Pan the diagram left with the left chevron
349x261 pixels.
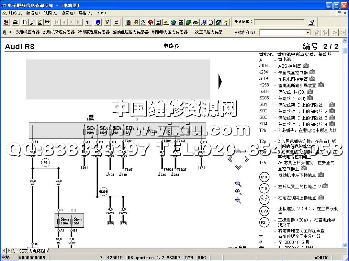tap(231, 159)
